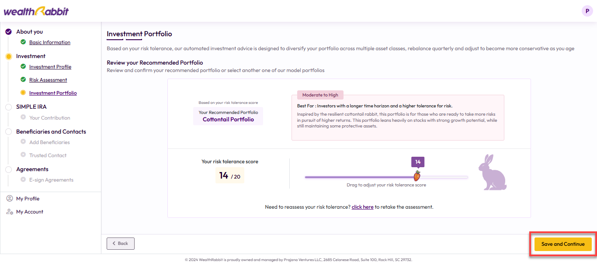The height and width of the screenshot is (265, 597).
Task: Click 'Drag to adjust your risk tolerance score'
Action: [x=386, y=185]
